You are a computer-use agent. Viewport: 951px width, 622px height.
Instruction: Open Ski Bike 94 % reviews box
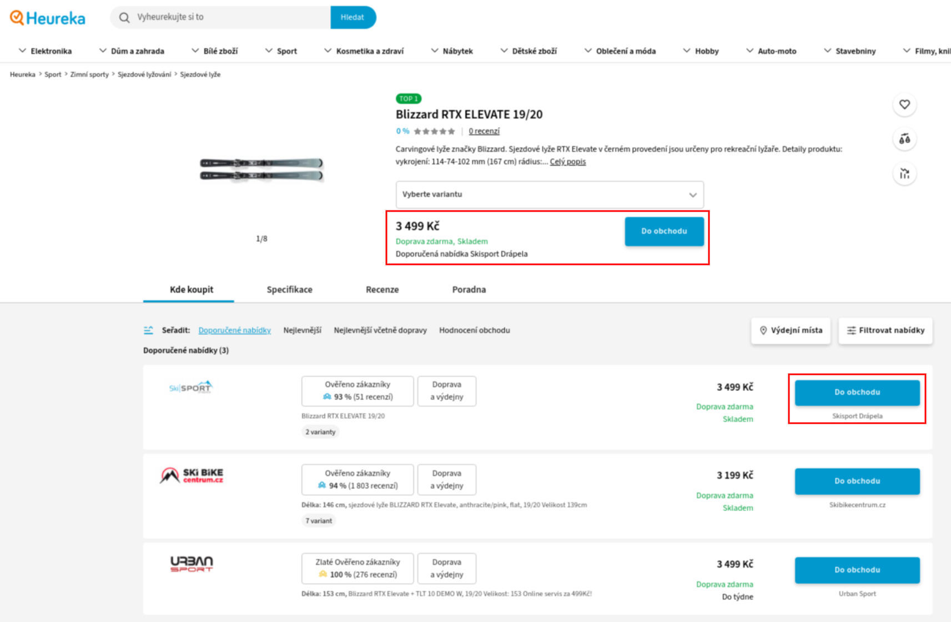[x=358, y=479]
